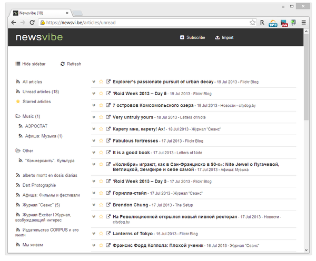Open 'Горилла-стайл' external link icon

point(108,193)
